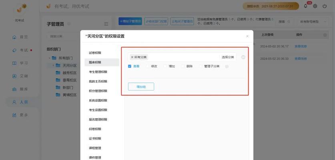Select 天河分区 in the department tree
The image size is (335, 160).
(x=70, y=66)
